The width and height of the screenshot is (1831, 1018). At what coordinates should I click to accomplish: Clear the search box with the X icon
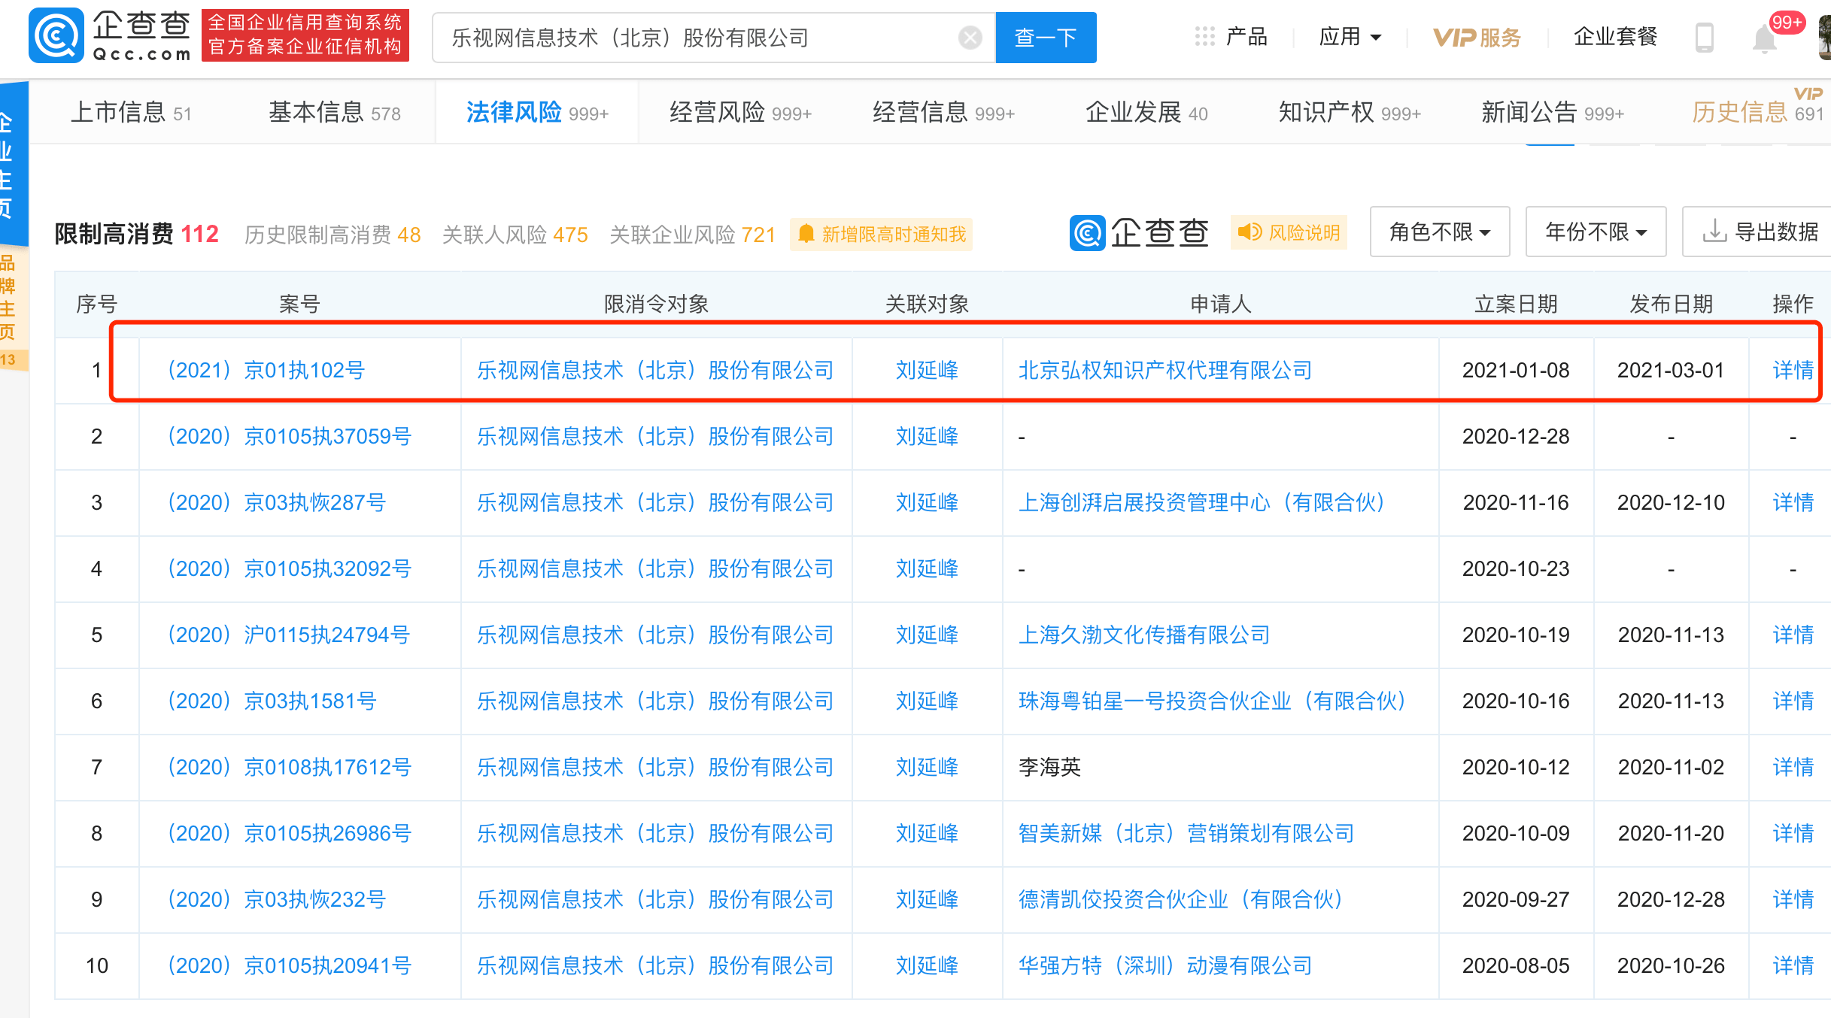point(970,38)
